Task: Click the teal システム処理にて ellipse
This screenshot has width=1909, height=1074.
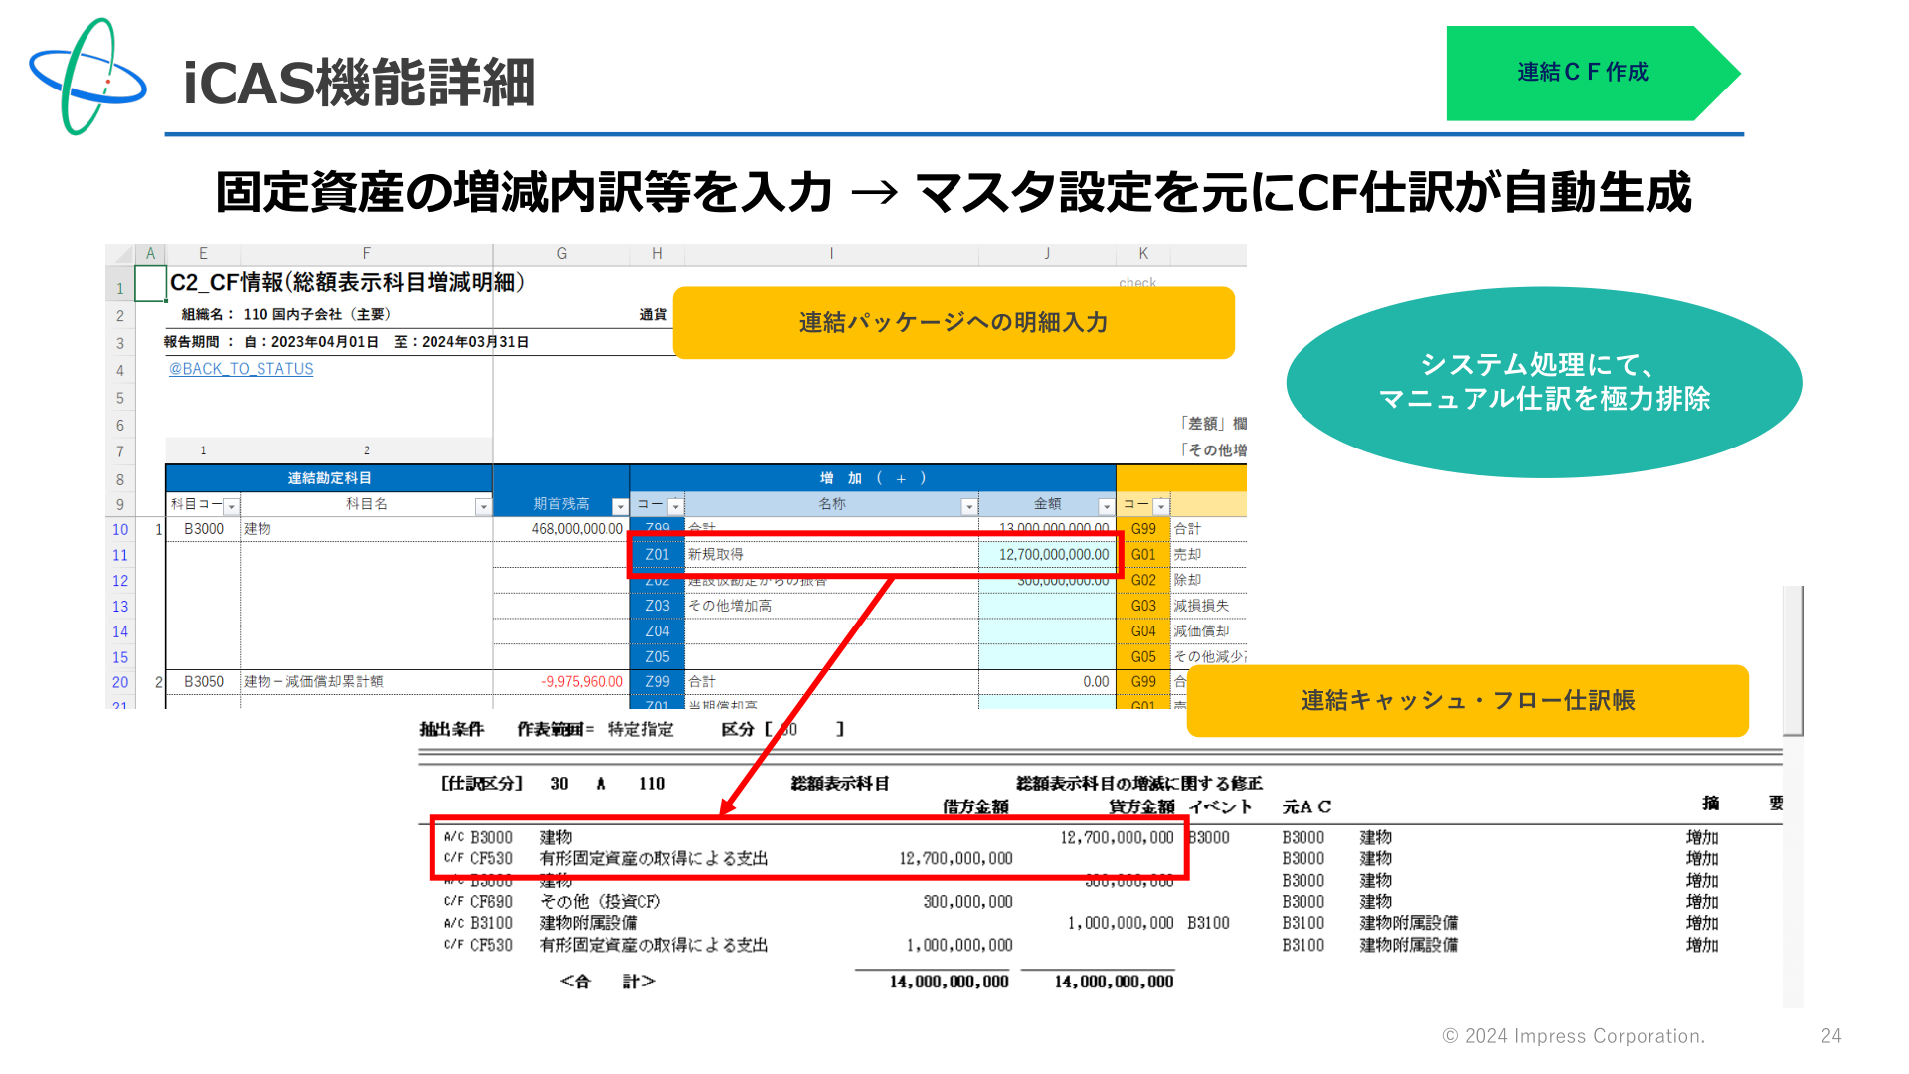Action: pyautogui.click(x=1544, y=382)
